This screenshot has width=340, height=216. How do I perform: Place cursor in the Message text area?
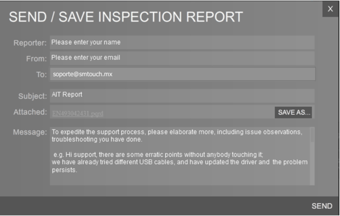(x=180, y=156)
